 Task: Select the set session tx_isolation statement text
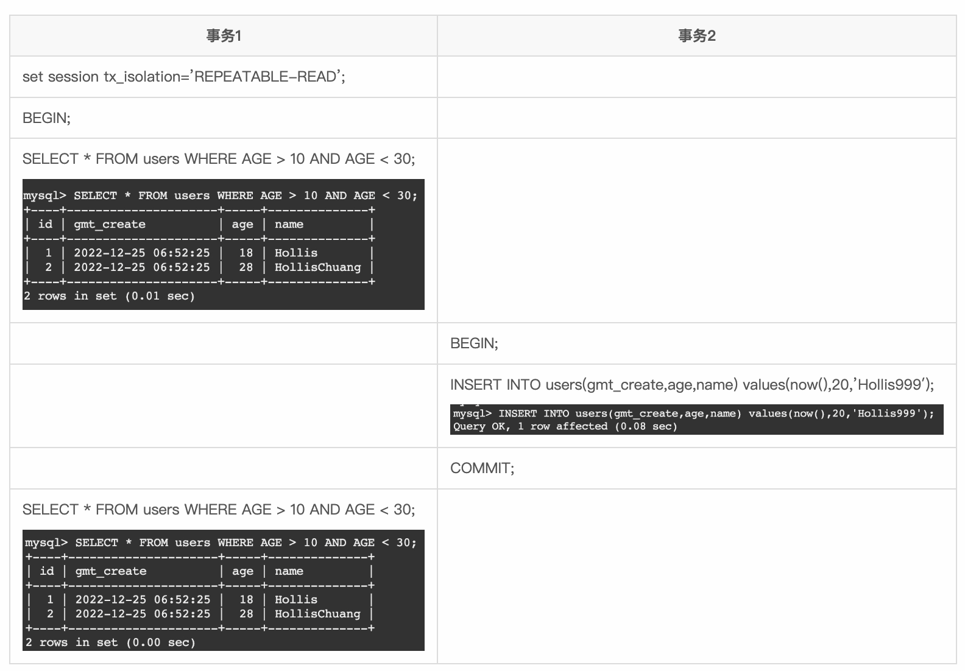(183, 77)
